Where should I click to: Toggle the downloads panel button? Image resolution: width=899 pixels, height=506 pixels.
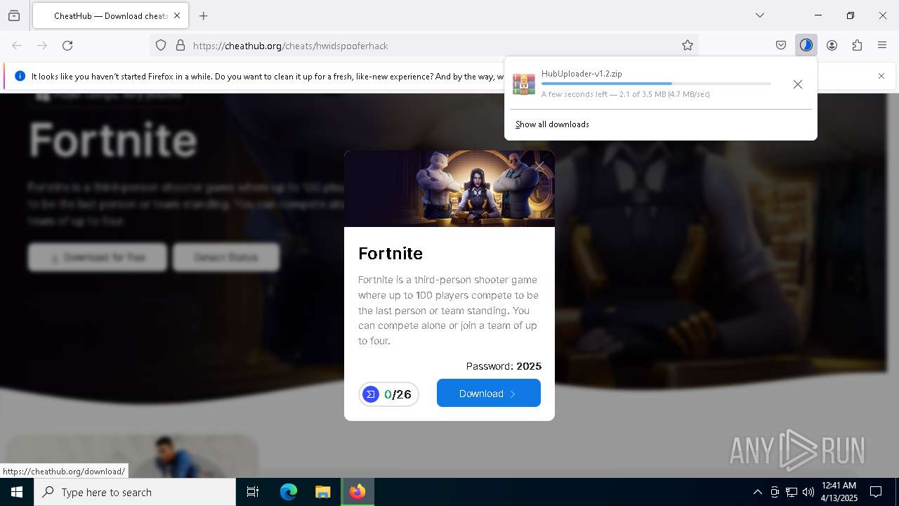point(806,46)
